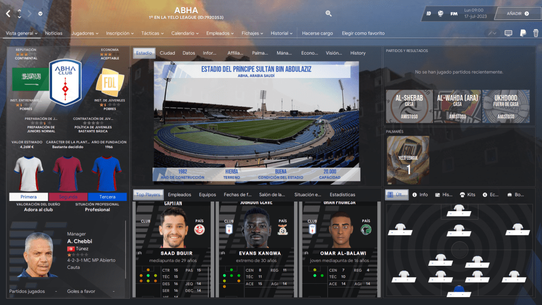542x305 pixels.
Task: Click the FM logo icon in header
Action: [454, 14]
